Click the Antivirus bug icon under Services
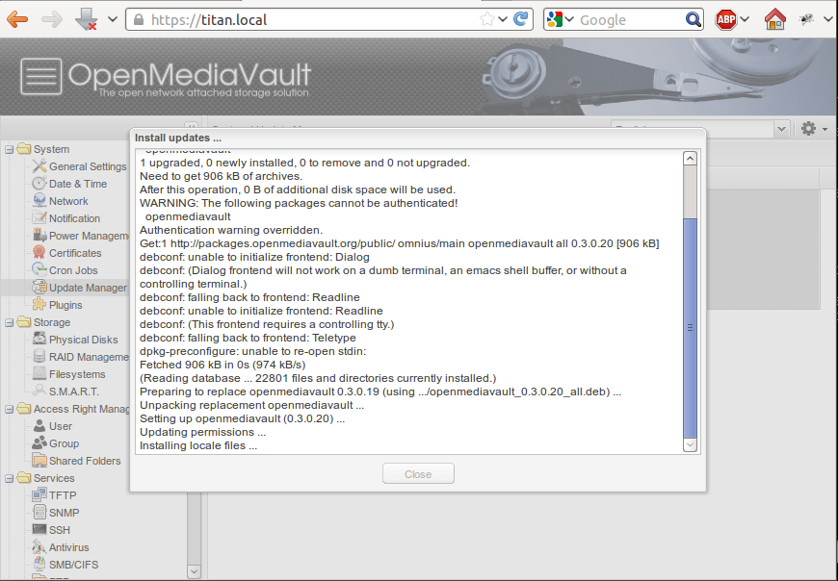The width and height of the screenshot is (838, 581). [x=39, y=546]
